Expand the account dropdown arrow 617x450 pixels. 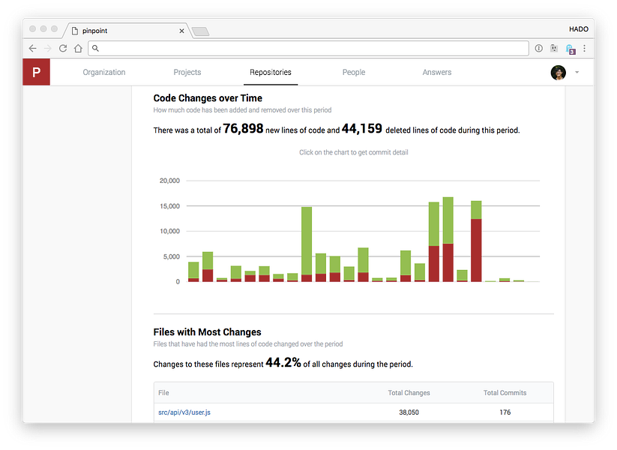[577, 73]
